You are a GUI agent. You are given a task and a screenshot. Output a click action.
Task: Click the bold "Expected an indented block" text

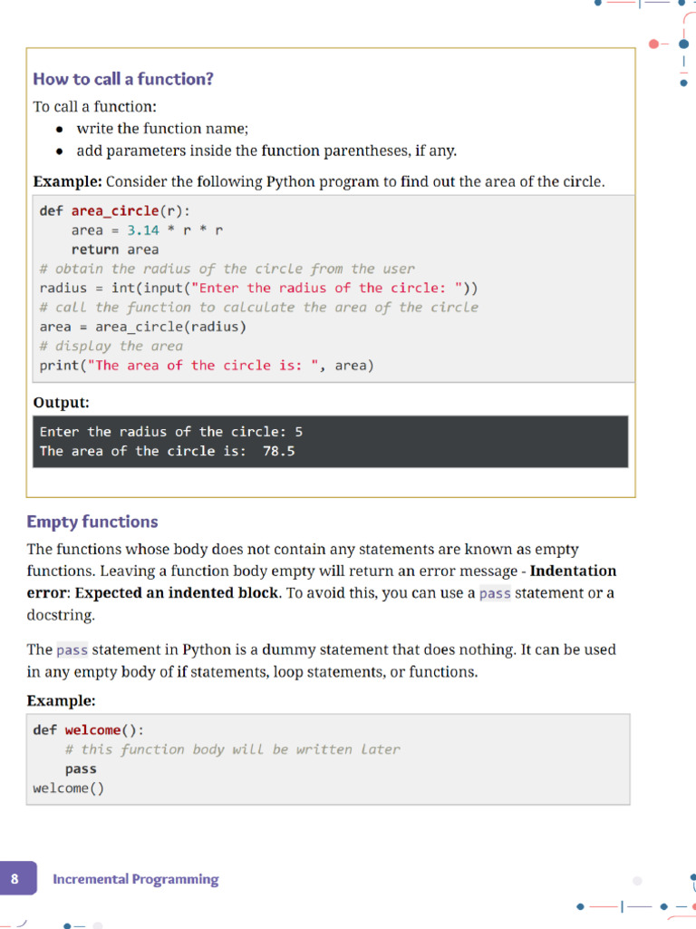[177, 593]
